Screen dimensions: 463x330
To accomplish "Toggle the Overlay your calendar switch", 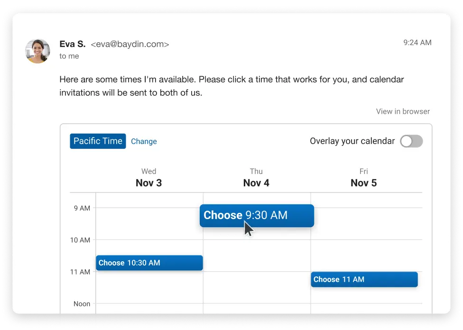I will [x=411, y=141].
